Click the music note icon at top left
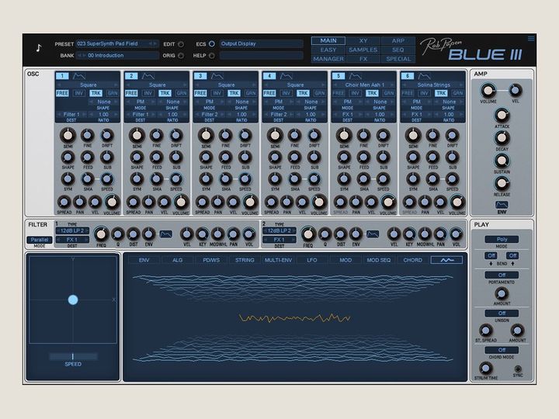The height and width of the screenshot is (419, 559). (39, 48)
